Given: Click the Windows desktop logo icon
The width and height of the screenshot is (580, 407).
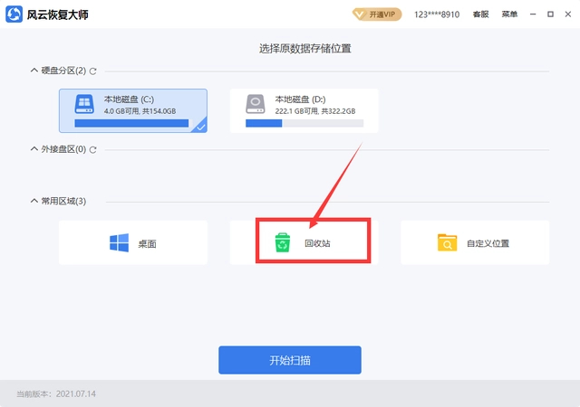Looking at the screenshot, I should (x=119, y=243).
